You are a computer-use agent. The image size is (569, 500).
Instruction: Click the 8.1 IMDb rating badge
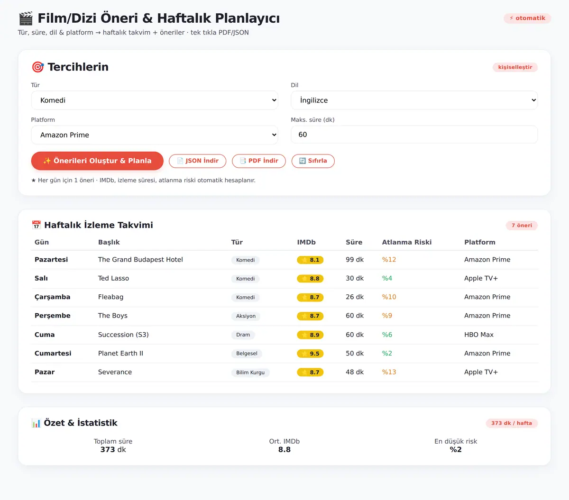pyautogui.click(x=311, y=260)
